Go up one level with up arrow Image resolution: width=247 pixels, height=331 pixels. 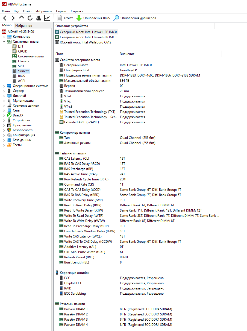tap(22, 18)
